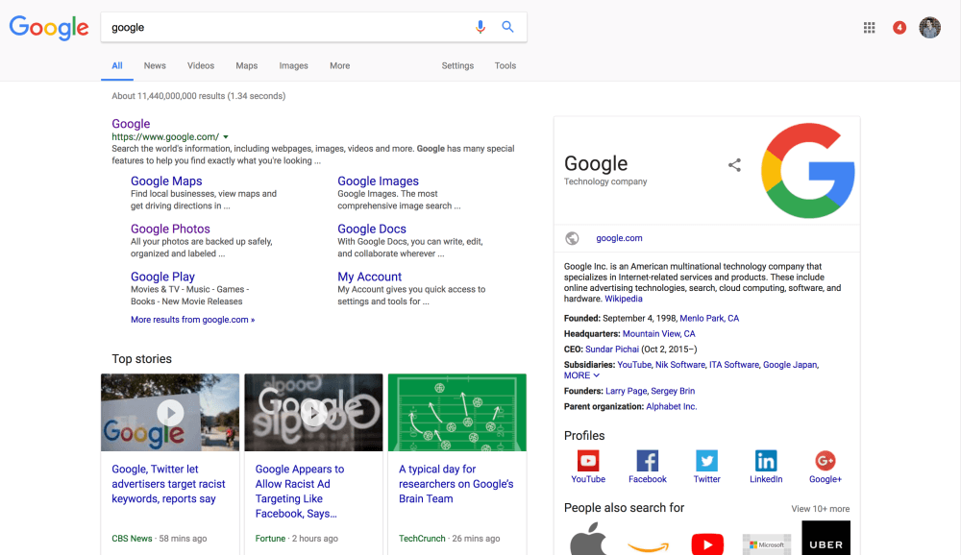Open the Larry Page founder link
Screen dimensions: 961x555
tap(626, 391)
